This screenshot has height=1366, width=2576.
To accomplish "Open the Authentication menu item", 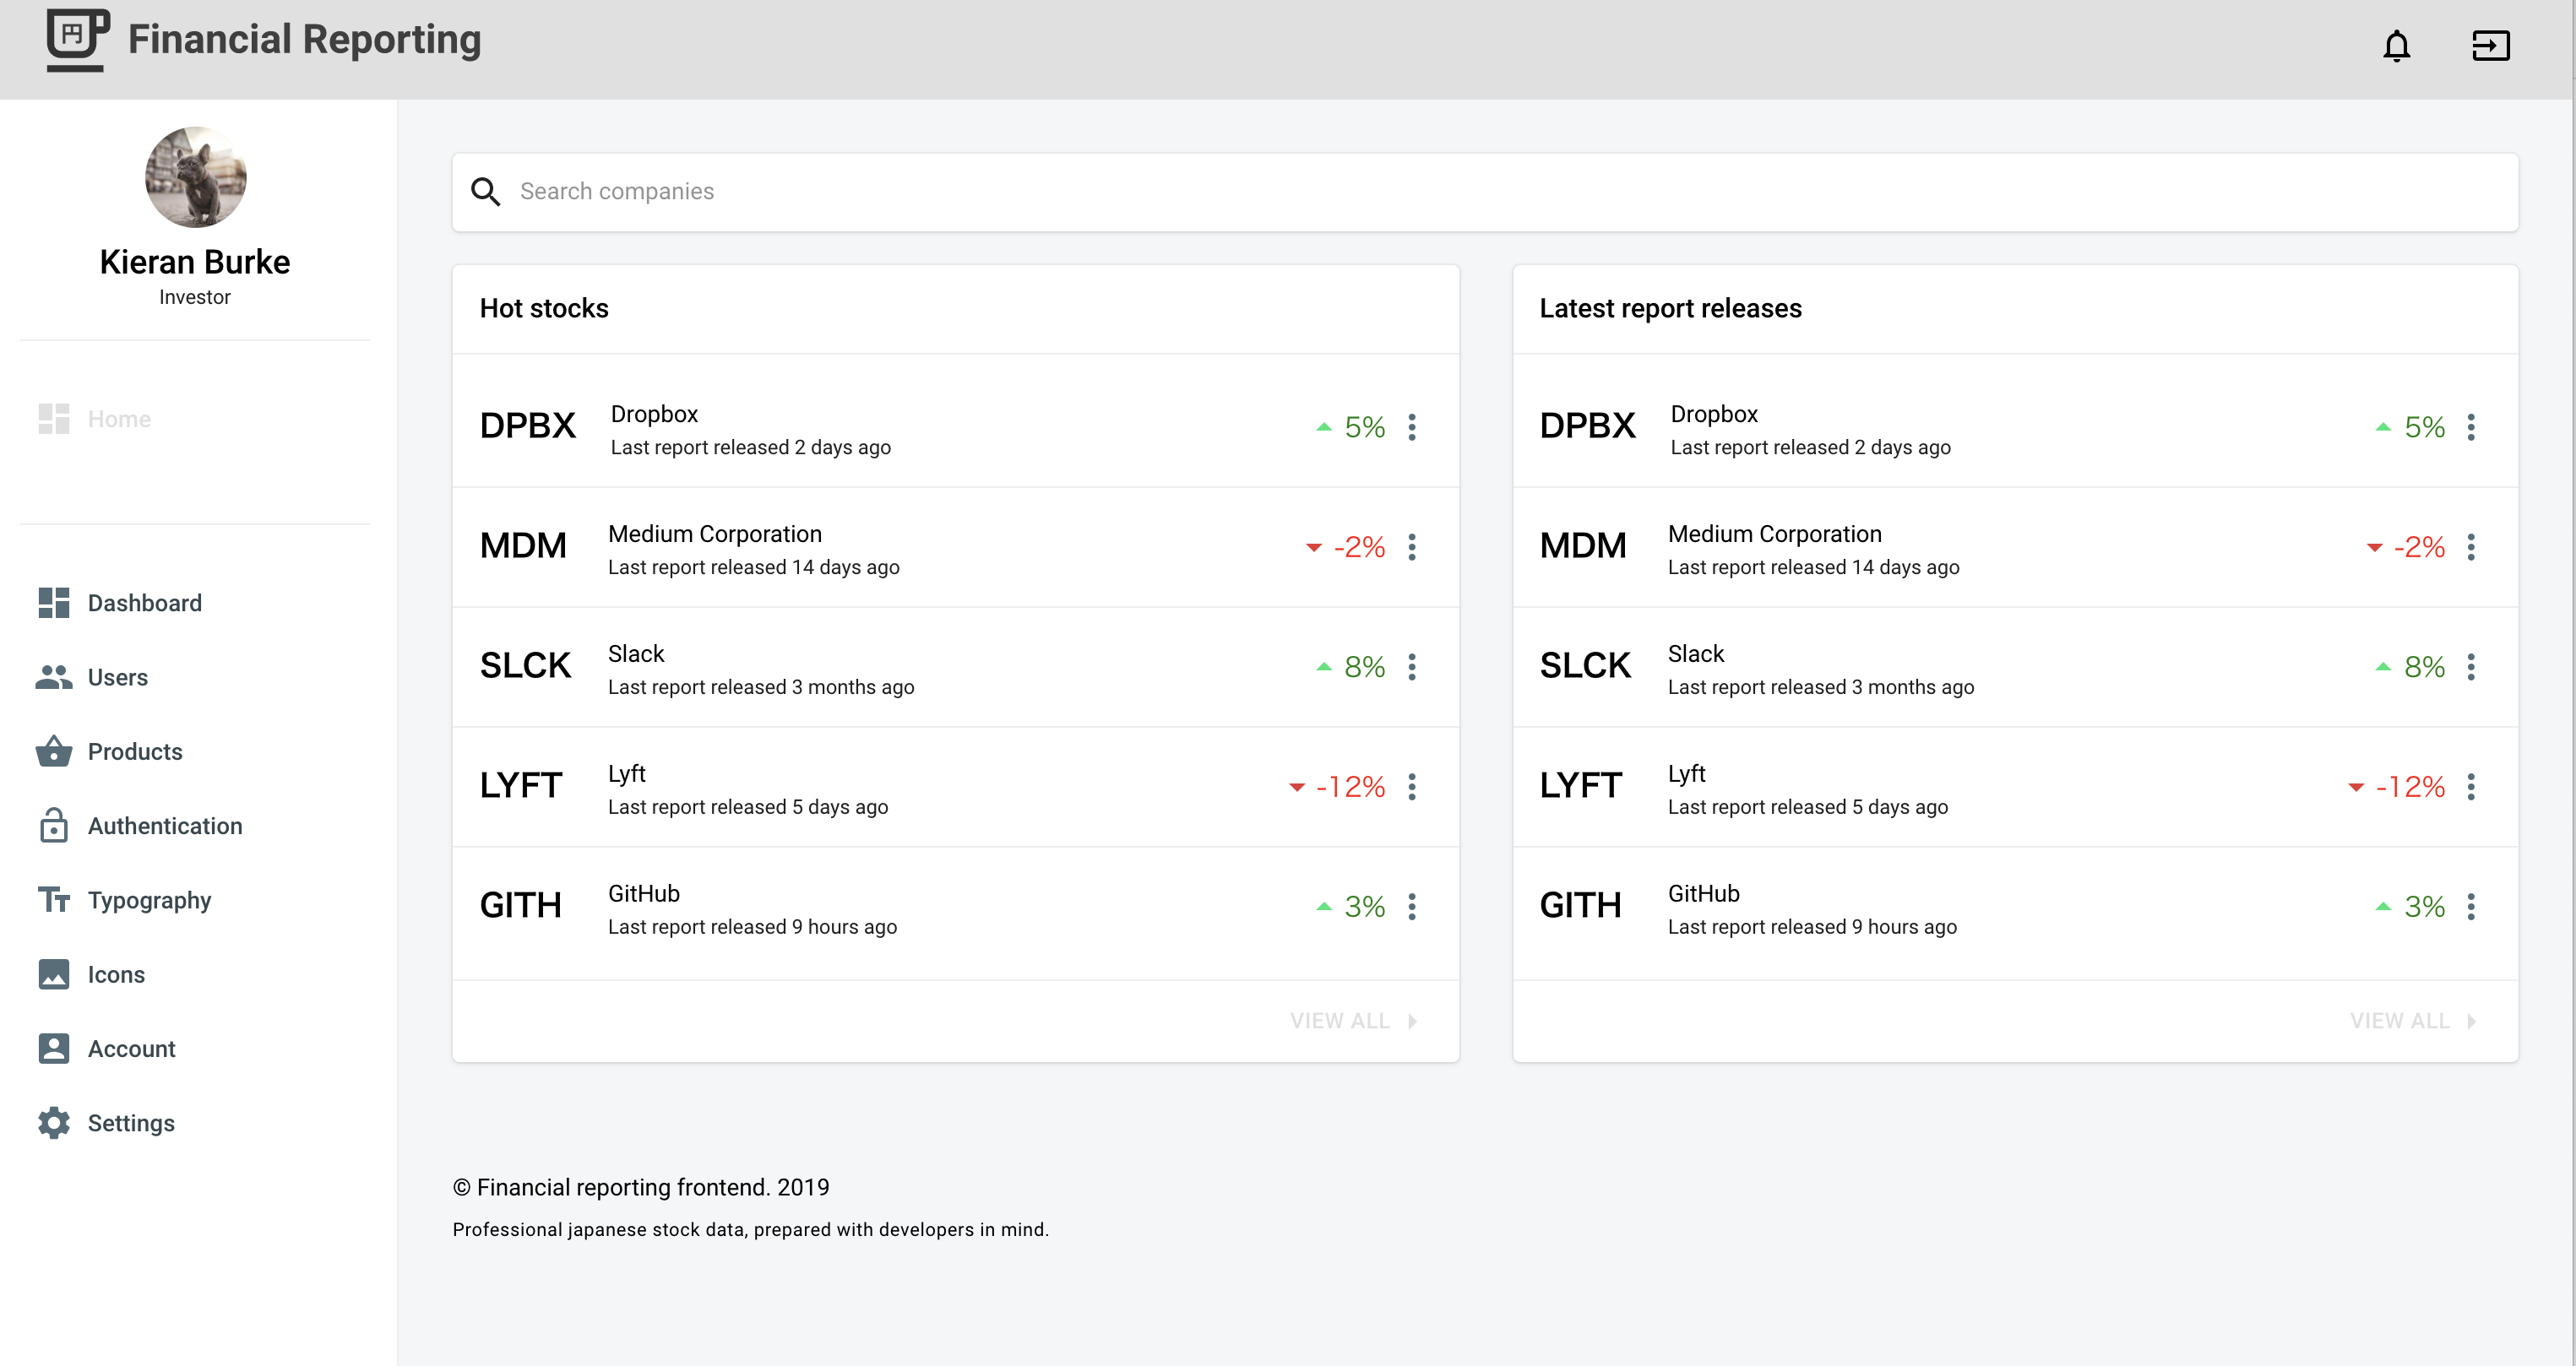I will (195, 826).
